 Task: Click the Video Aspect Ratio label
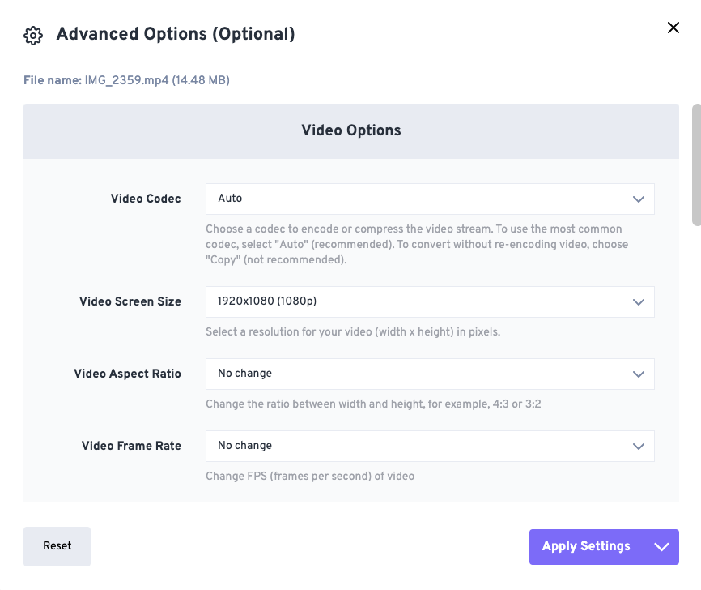tap(127, 374)
